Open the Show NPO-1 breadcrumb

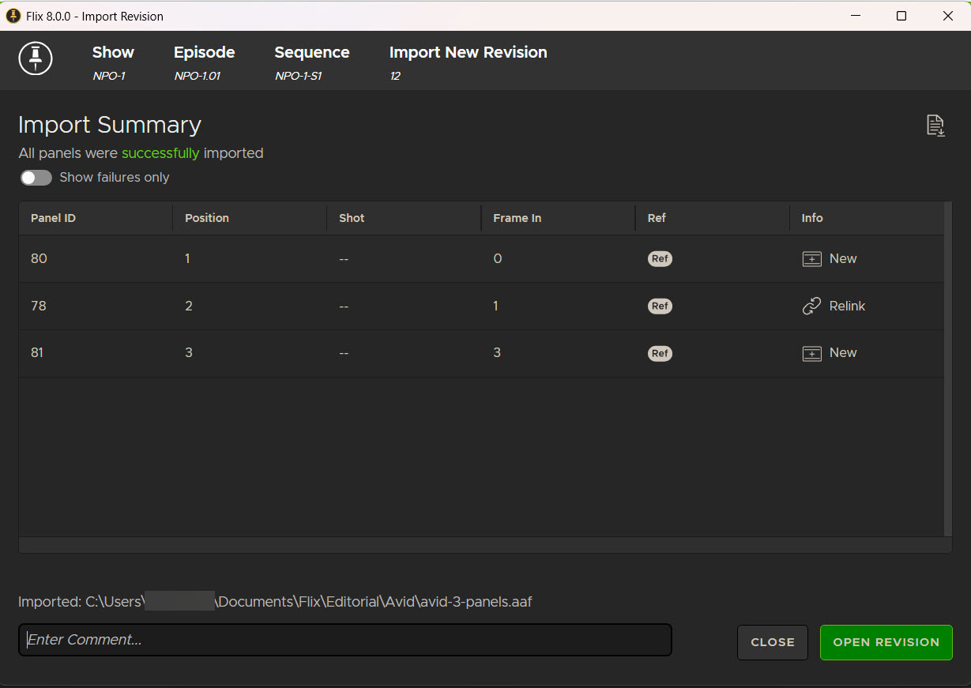(113, 62)
